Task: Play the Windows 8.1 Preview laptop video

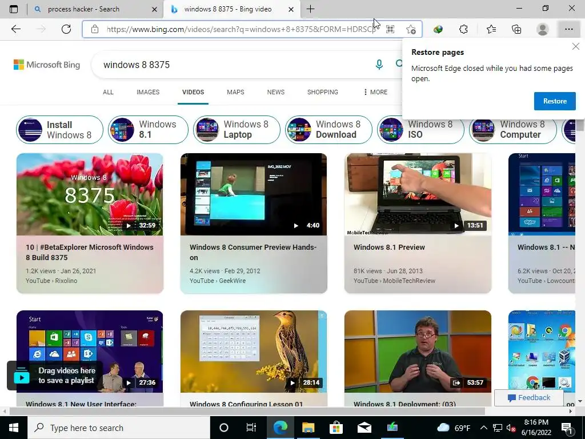Action: [x=418, y=194]
